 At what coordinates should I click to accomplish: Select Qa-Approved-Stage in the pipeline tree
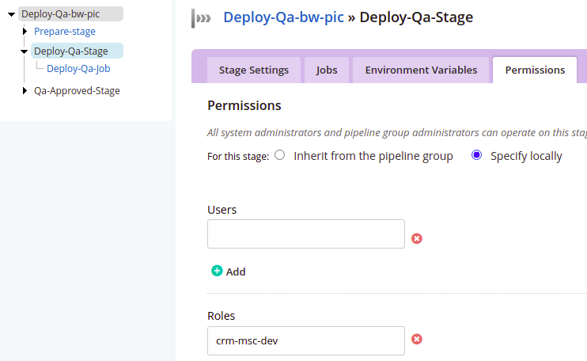77,91
